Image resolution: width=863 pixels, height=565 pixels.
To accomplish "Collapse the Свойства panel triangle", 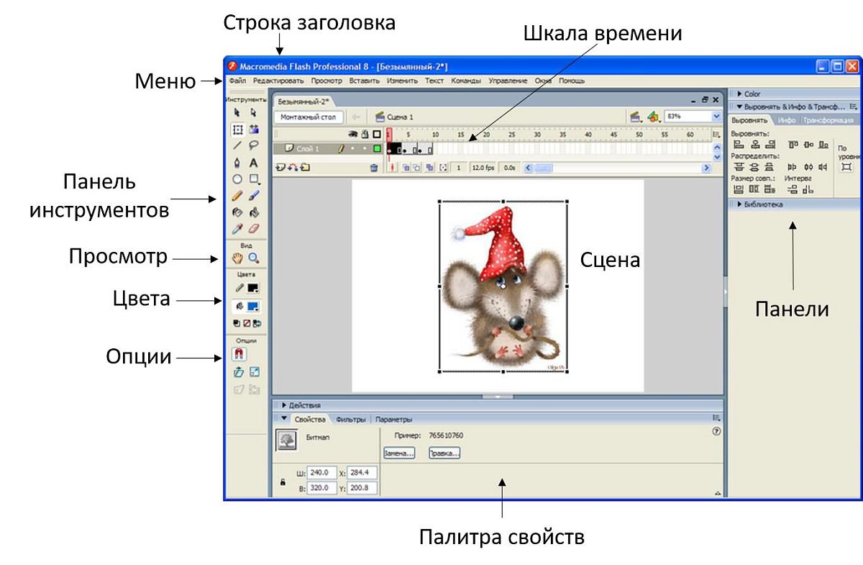I will (283, 418).
